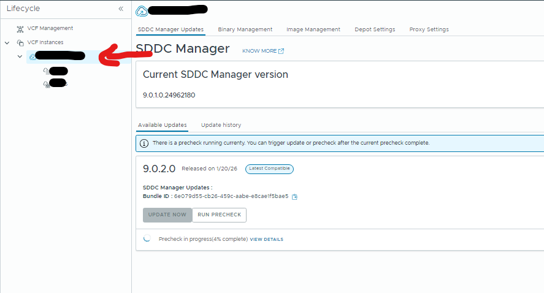Click the info icon in precheck banner
The image size is (544, 293).
144,143
